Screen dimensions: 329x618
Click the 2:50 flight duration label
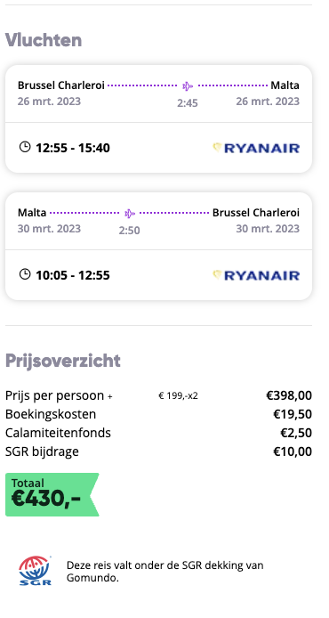(130, 230)
